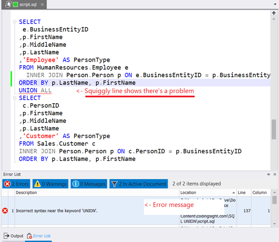Viewport: 279px width, 242px height.
Task: Click the split editor icon above scrollbar
Action: click(x=274, y=13)
